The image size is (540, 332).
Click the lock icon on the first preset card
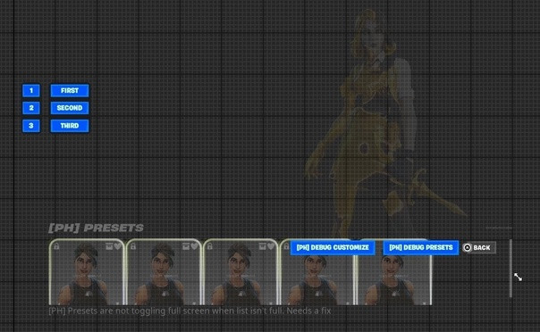coord(56,246)
